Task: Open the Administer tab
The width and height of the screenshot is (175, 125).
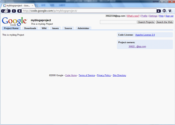Action: click(x=83, y=28)
